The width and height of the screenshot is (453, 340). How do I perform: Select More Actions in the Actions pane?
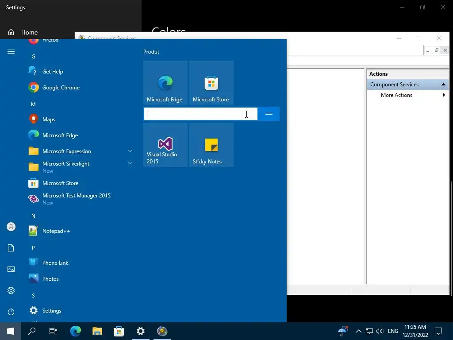pyautogui.click(x=396, y=95)
